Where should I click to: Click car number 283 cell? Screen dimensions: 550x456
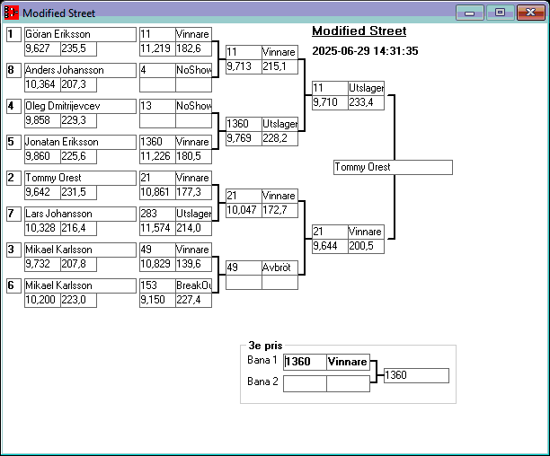point(157,214)
